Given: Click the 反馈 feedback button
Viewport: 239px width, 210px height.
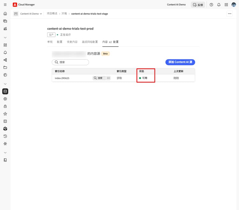Looking at the screenshot, I should 198,5.
